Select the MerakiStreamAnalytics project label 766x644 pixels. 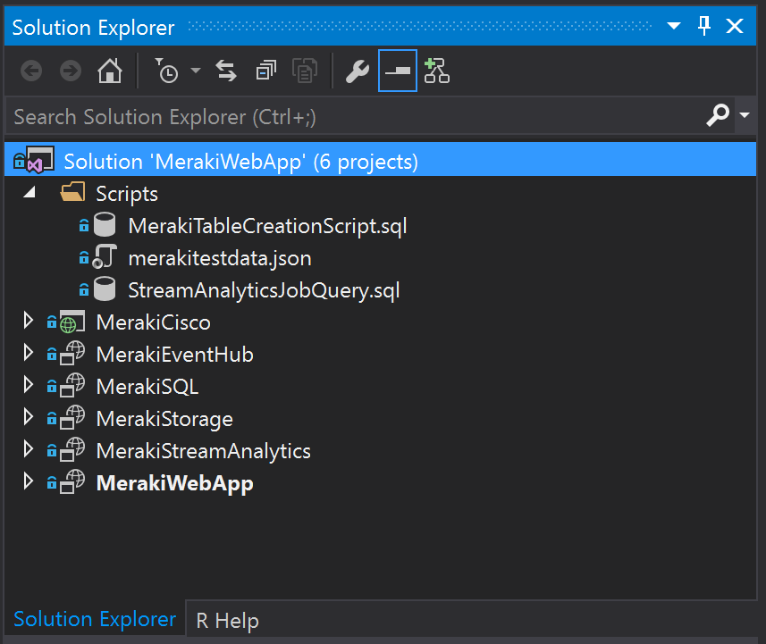(203, 452)
